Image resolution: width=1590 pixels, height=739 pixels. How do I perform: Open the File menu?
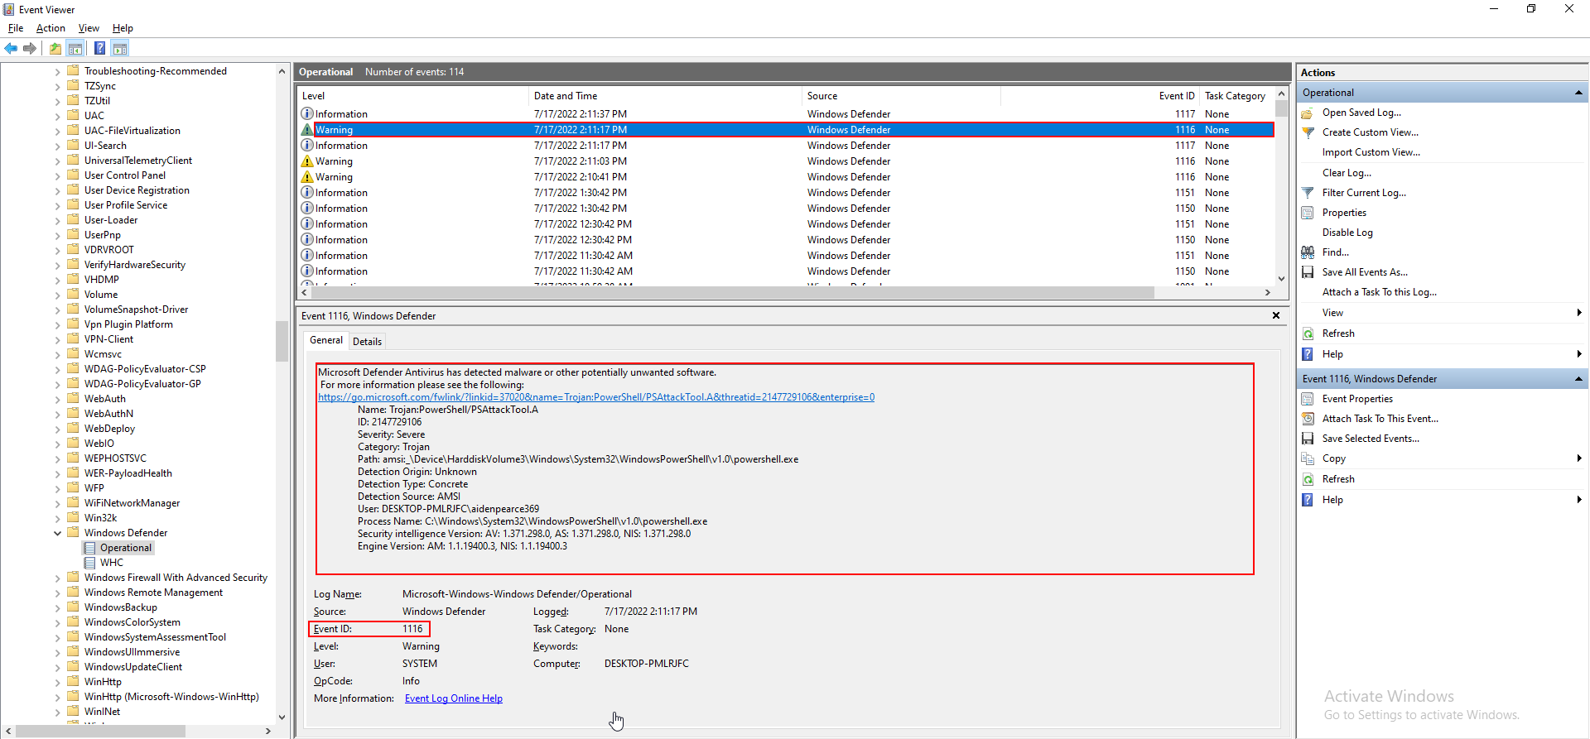pyautogui.click(x=16, y=28)
